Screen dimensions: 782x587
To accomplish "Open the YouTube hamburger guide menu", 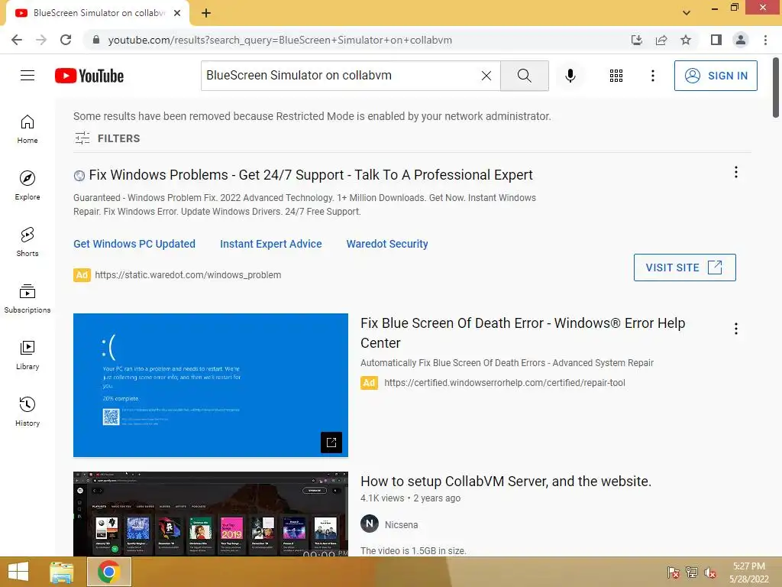I will point(27,76).
